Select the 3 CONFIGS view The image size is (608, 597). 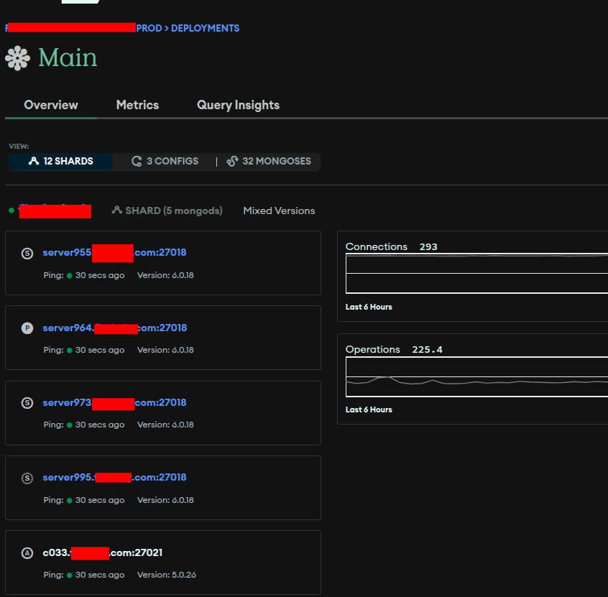165,161
